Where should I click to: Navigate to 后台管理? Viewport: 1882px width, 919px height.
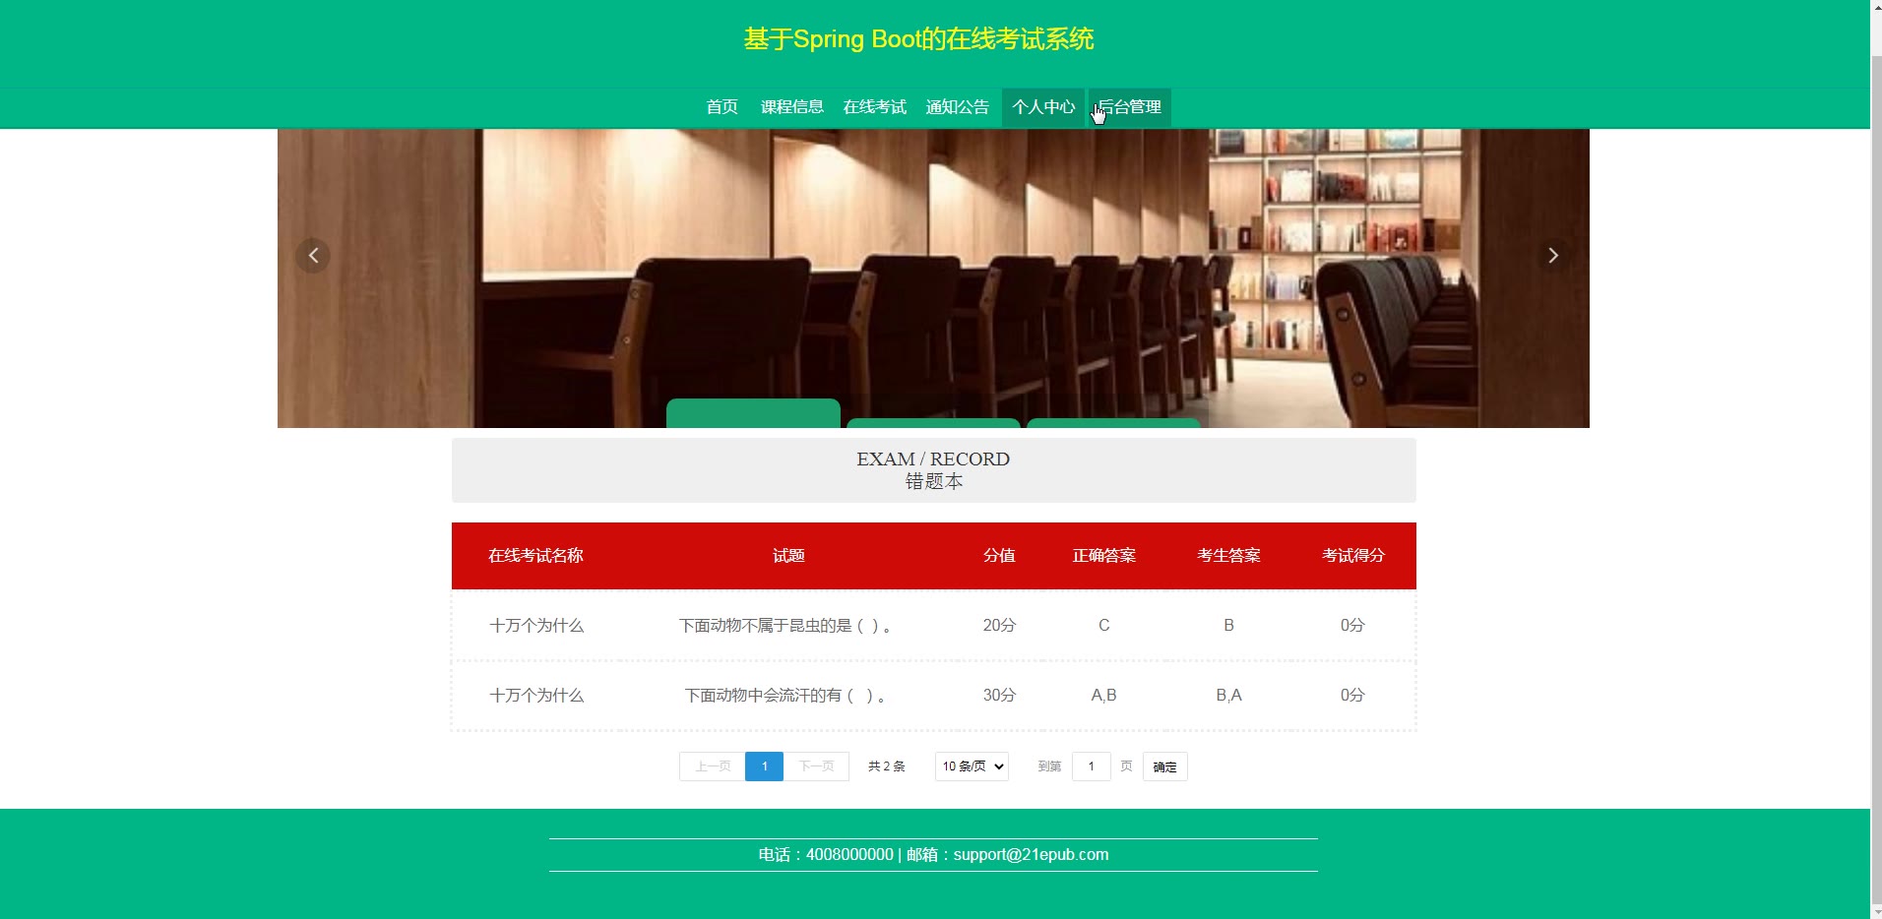coord(1130,107)
